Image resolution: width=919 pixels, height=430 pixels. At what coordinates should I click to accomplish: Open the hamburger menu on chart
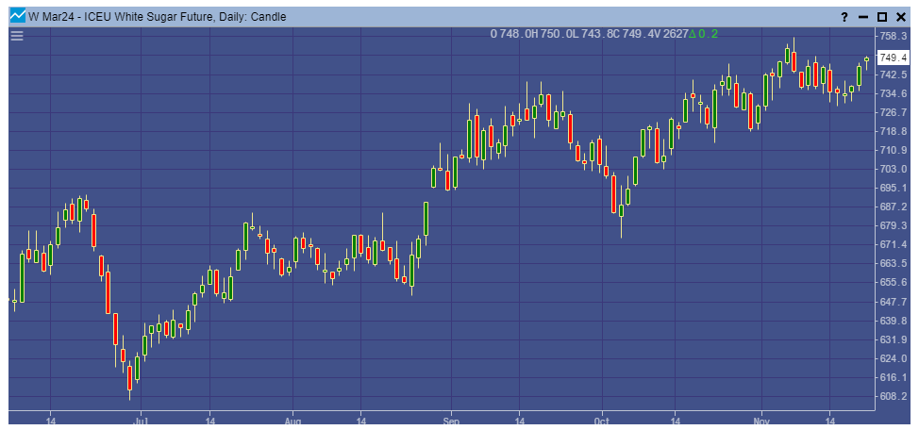pos(17,37)
